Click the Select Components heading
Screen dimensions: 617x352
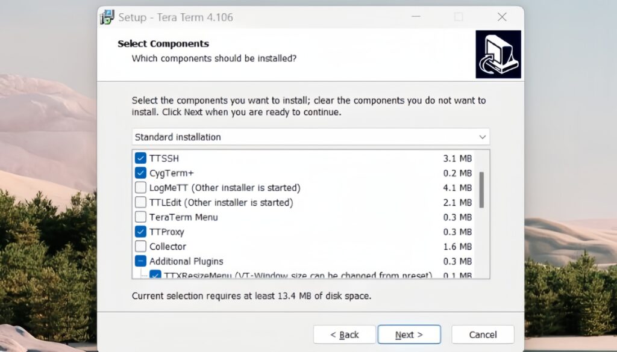tap(163, 43)
